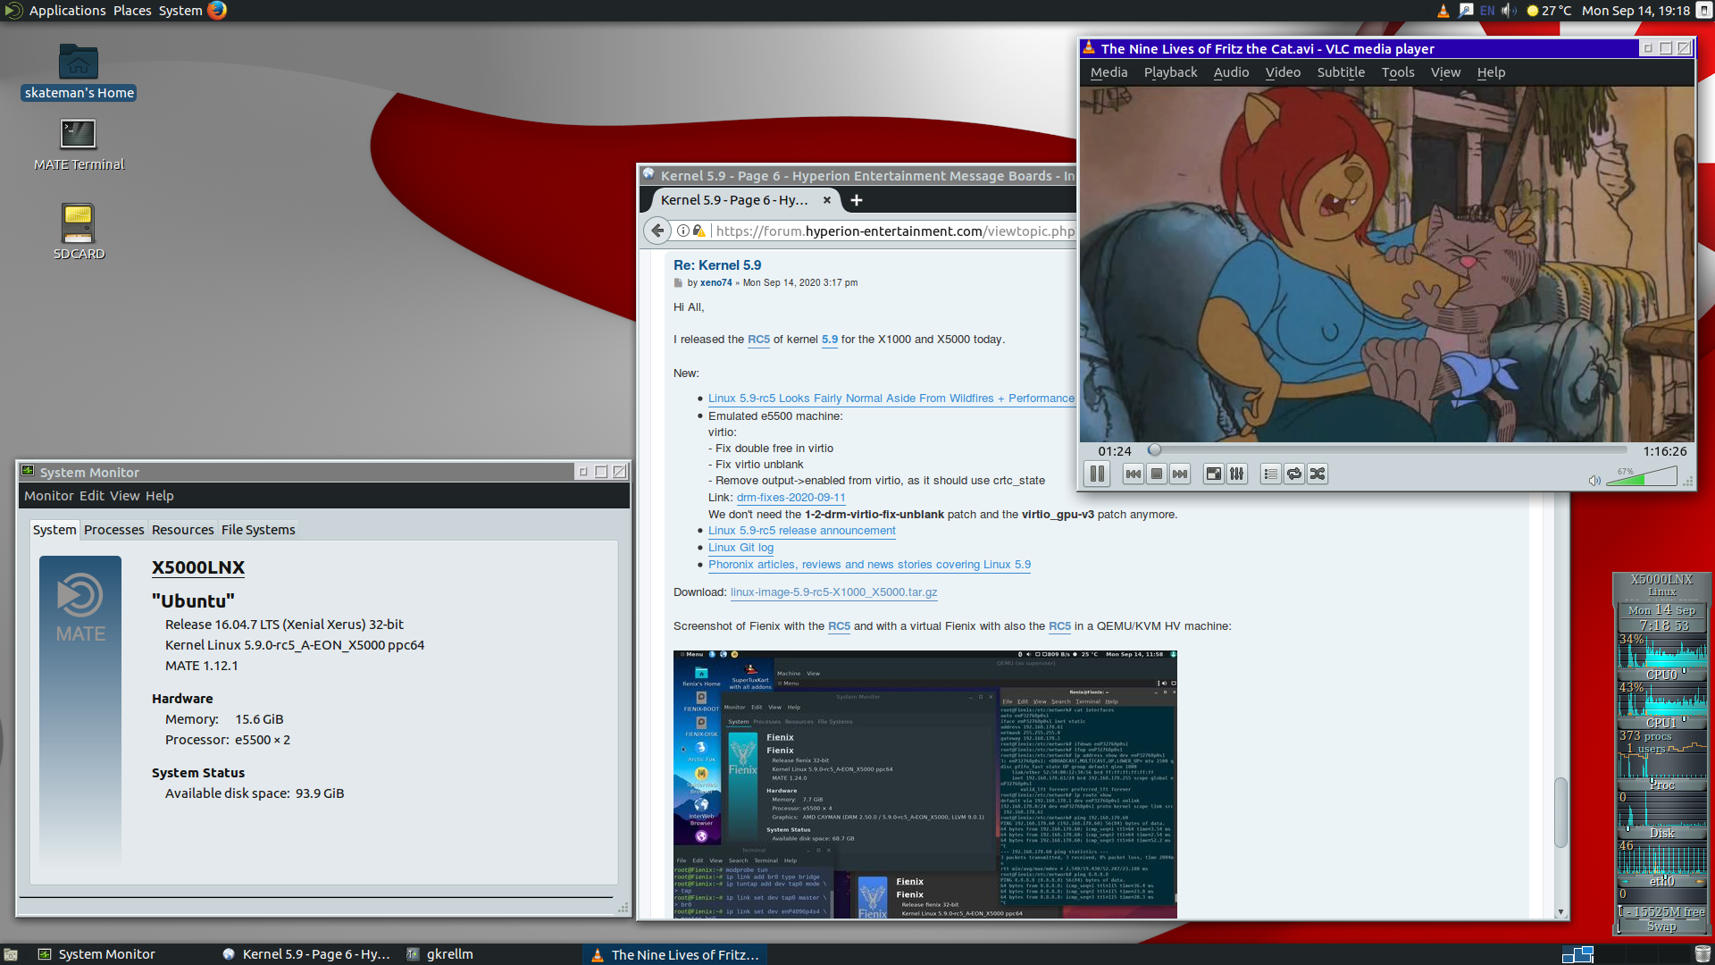Open panel volume speaker applet
The height and width of the screenshot is (965, 1715).
(x=1510, y=11)
